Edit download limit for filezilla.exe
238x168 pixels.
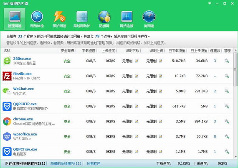(x=136, y=76)
